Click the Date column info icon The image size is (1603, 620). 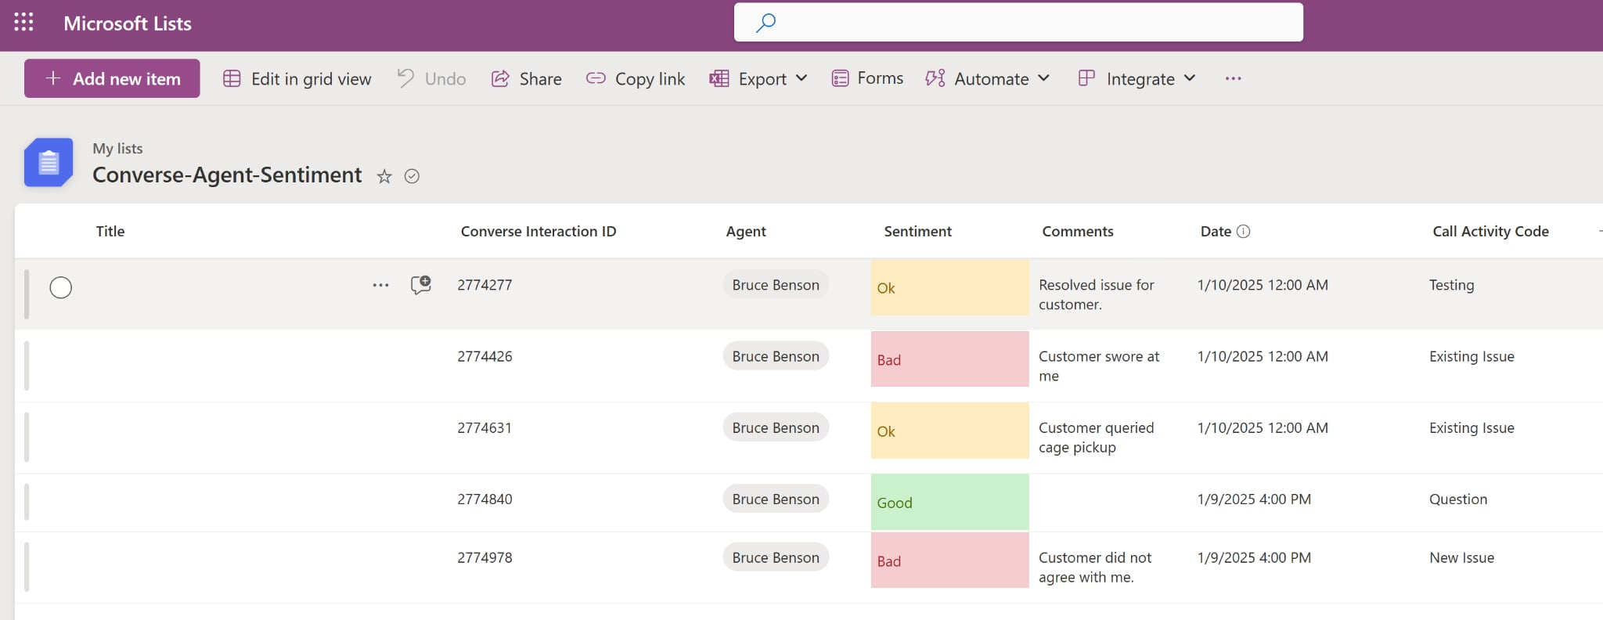[1243, 232]
